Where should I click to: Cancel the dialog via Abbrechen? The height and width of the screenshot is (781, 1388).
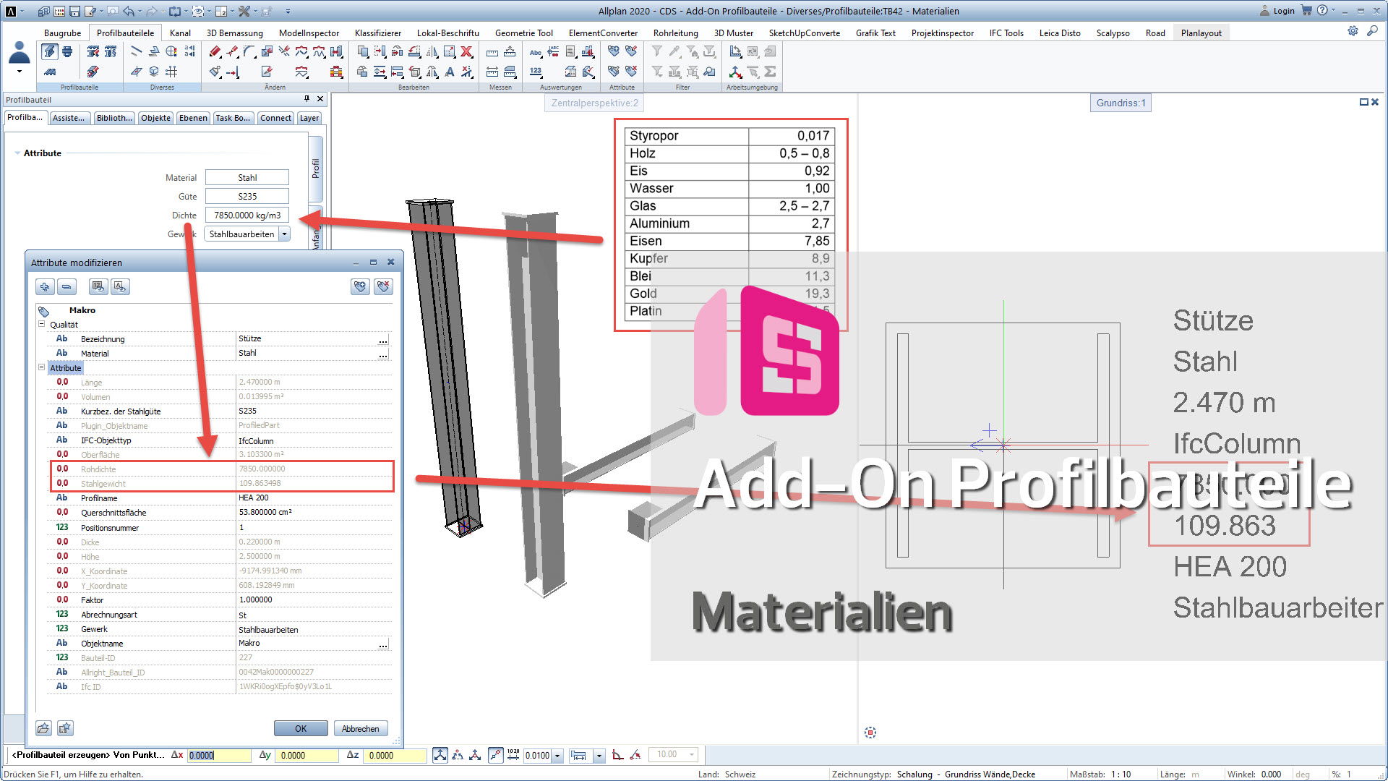pos(361,728)
